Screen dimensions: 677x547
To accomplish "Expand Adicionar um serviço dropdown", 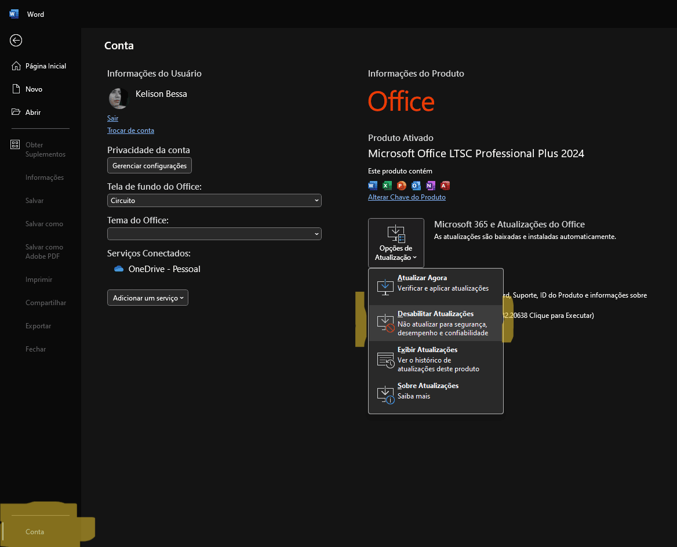I will (x=148, y=298).
